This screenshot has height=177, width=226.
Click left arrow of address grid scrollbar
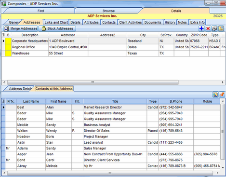tap(4, 82)
